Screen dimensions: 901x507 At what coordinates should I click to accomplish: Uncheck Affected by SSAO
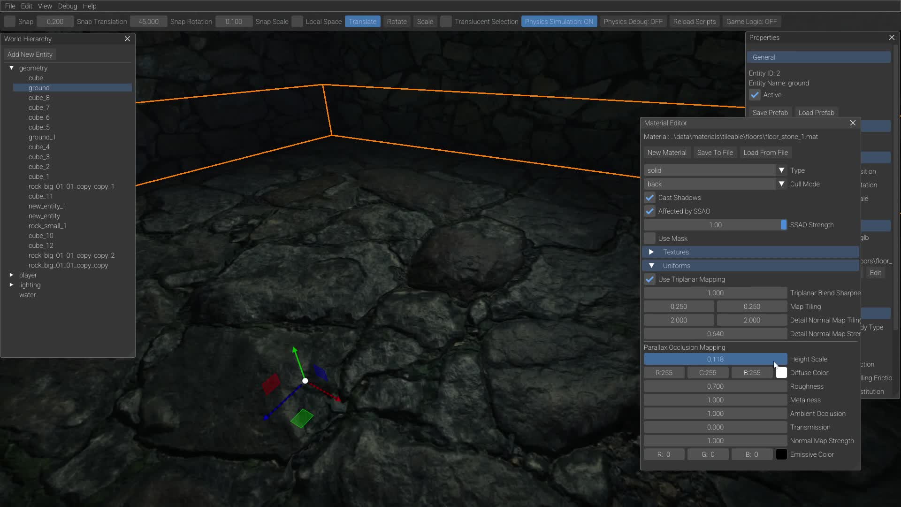click(649, 211)
